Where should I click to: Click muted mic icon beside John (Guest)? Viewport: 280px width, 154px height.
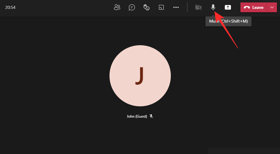(x=151, y=116)
